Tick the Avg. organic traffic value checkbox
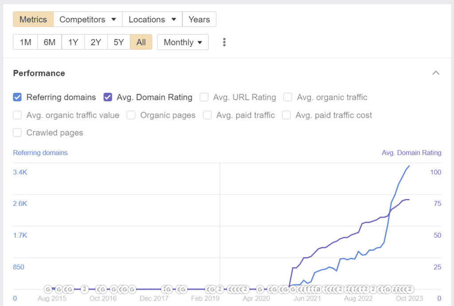The image size is (454, 306). click(17, 115)
